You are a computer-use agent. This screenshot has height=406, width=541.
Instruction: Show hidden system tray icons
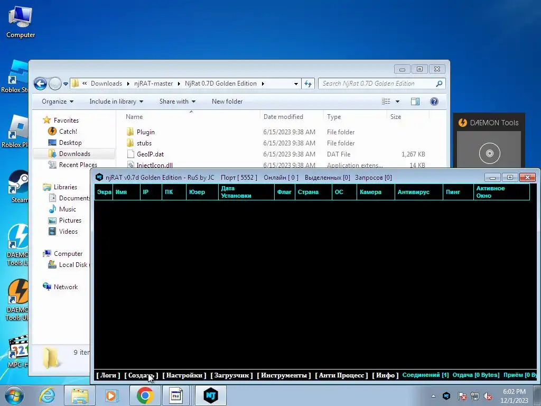point(433,396)
